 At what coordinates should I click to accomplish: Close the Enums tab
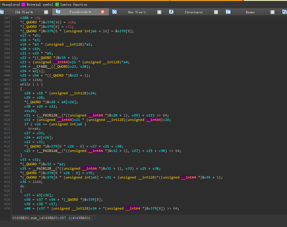tap(272, 12)
